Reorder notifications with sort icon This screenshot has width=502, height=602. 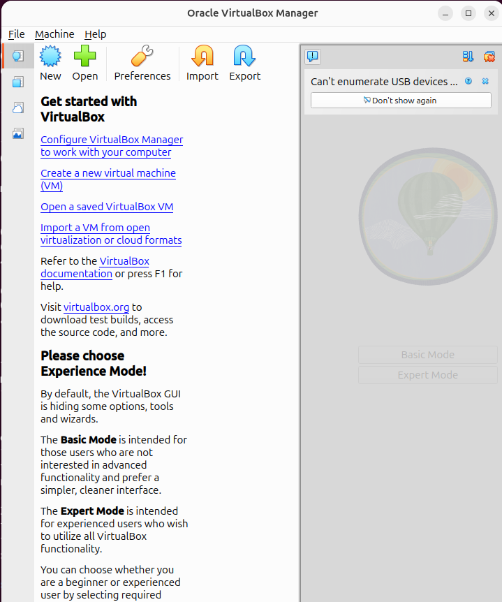point(468,57)
